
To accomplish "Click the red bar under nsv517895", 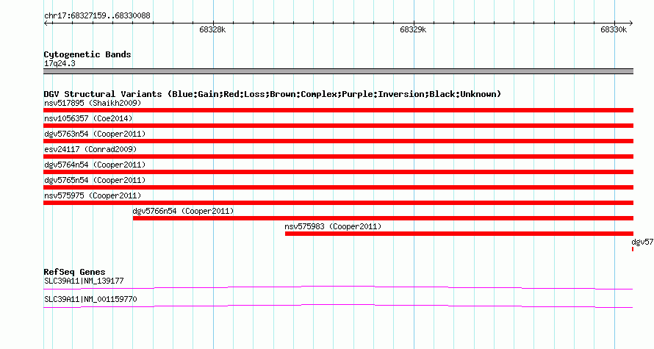I will tap(338, 110).
